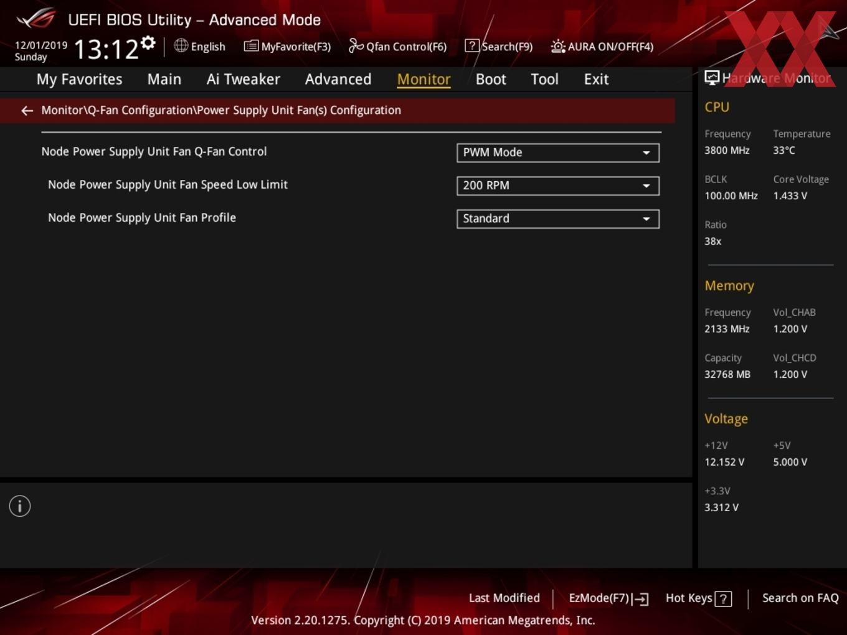Click the date 12/01/2019 Sunday

coord(41,51)
